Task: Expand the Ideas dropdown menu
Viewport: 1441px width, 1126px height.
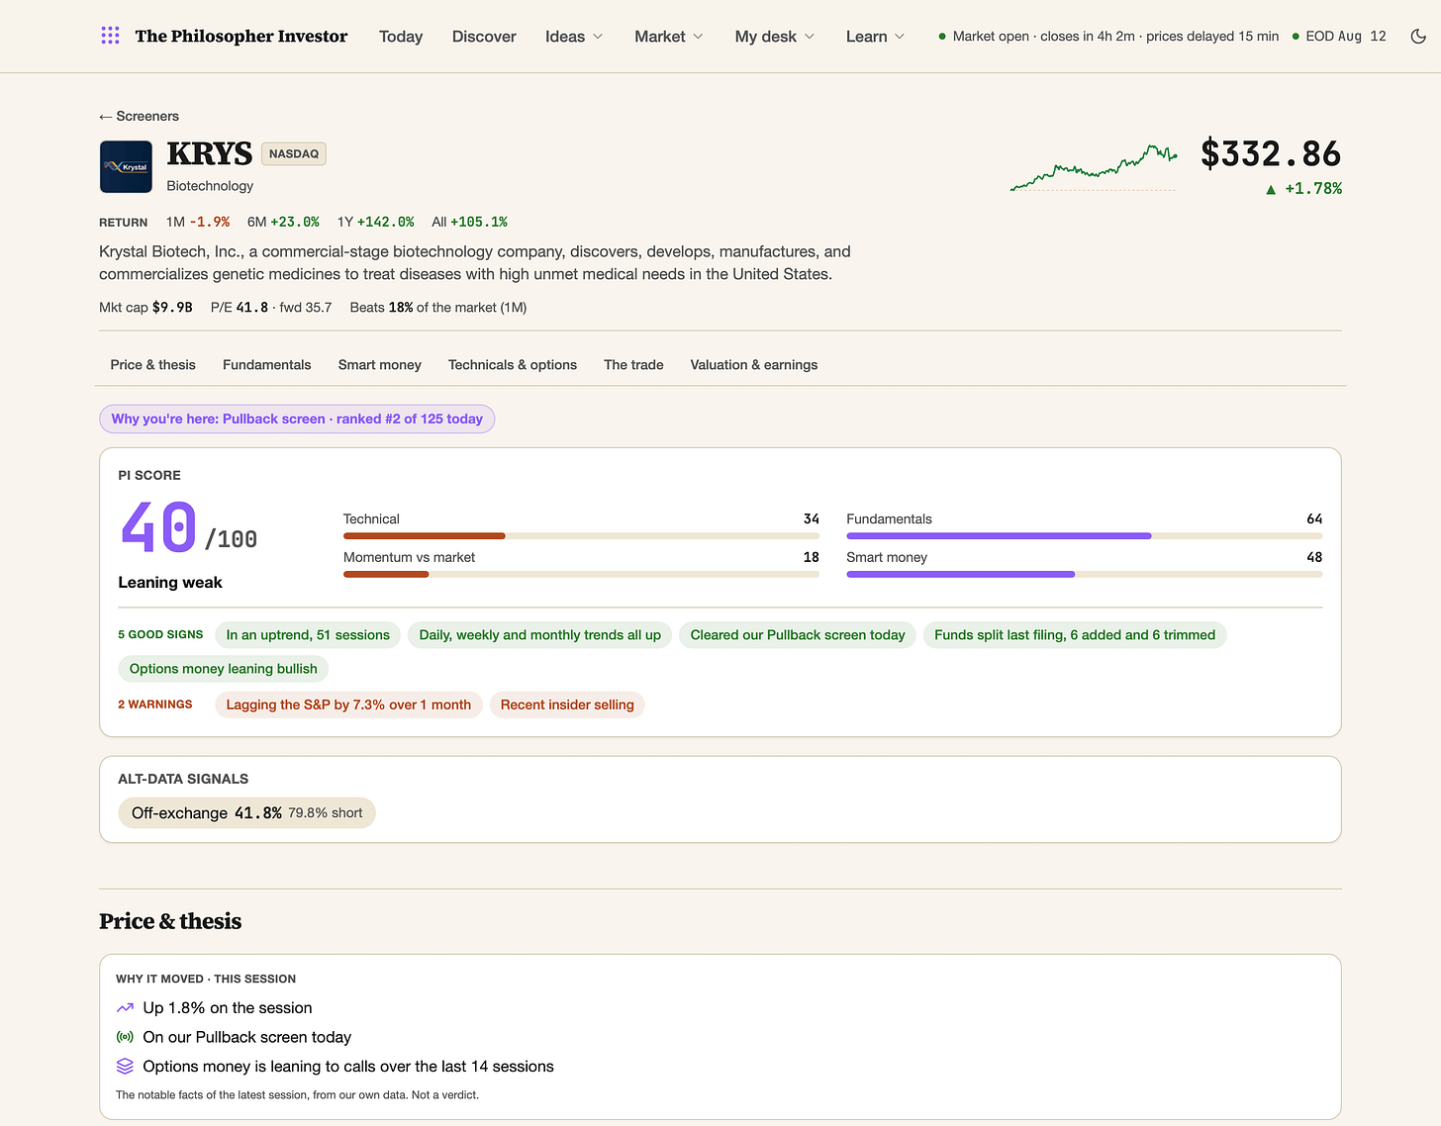Action: click(x=574, y=37)
